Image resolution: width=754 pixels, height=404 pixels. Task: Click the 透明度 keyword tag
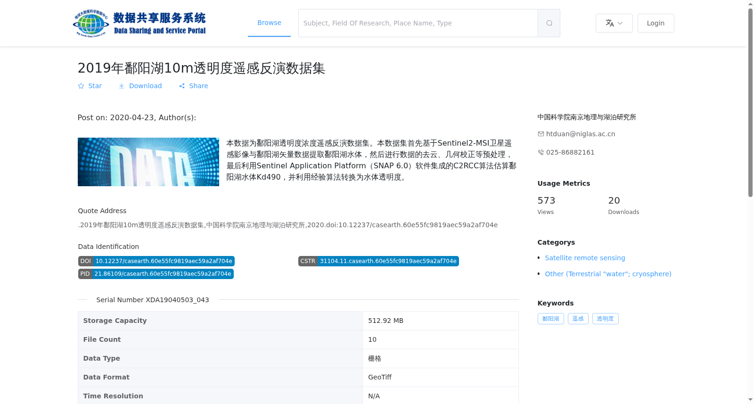(606, 319)
